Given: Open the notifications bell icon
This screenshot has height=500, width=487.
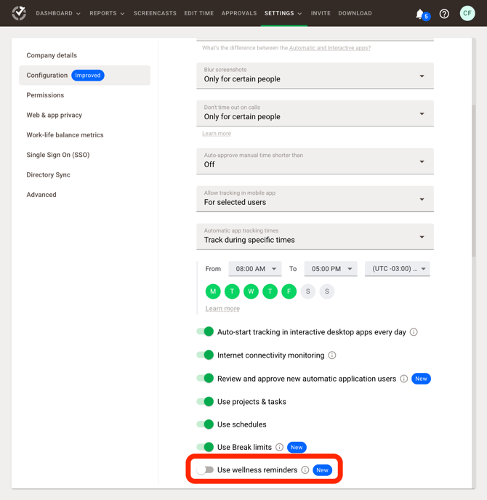Looking at the screenshot, I should pos(420,14).
